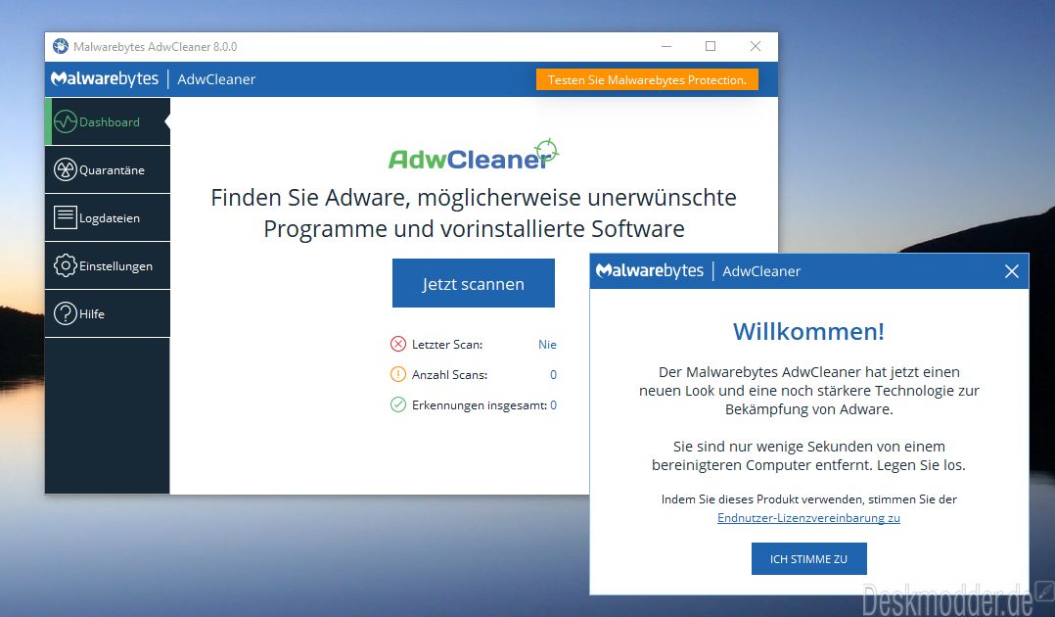Minimize the AdwCleaner main window

point(666,46)
